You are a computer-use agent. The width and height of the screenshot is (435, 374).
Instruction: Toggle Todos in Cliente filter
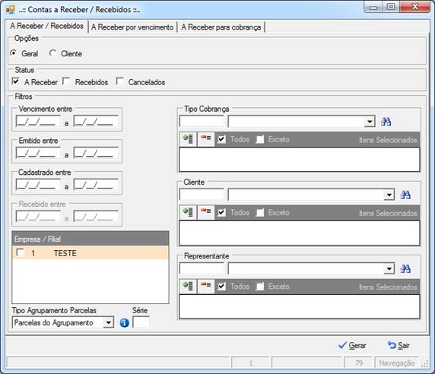click(x=221, y=213)
